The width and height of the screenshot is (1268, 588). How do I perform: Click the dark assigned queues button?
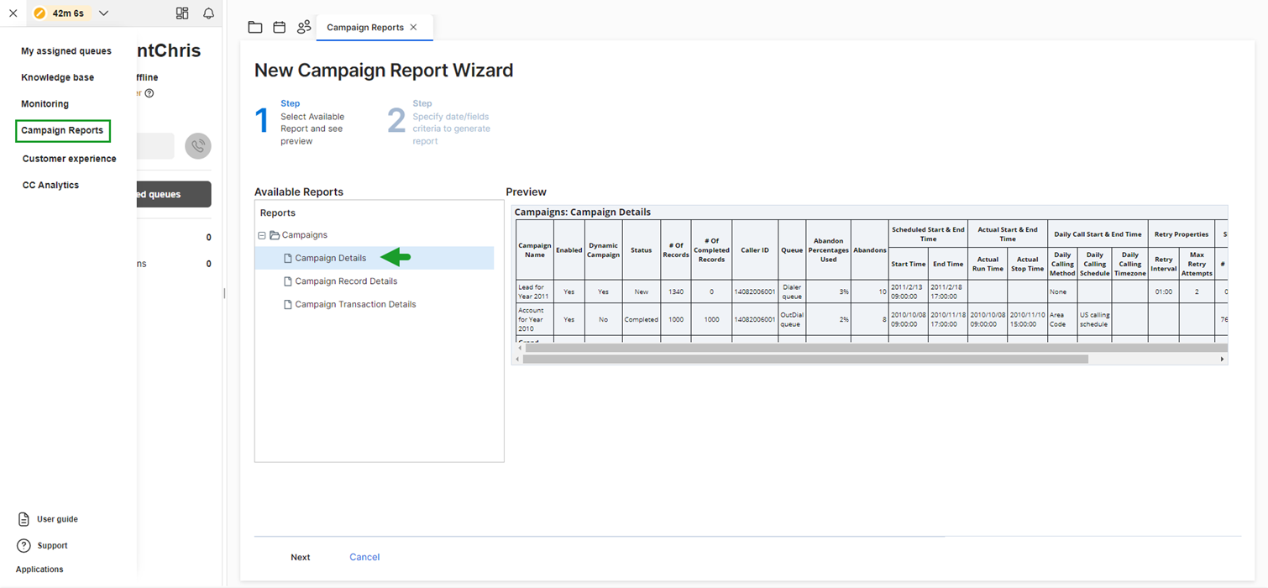(174, 194)
